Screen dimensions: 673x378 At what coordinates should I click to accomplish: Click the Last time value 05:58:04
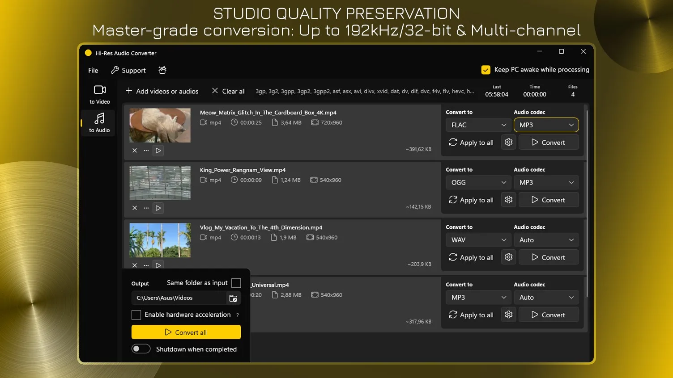(497, 94)
